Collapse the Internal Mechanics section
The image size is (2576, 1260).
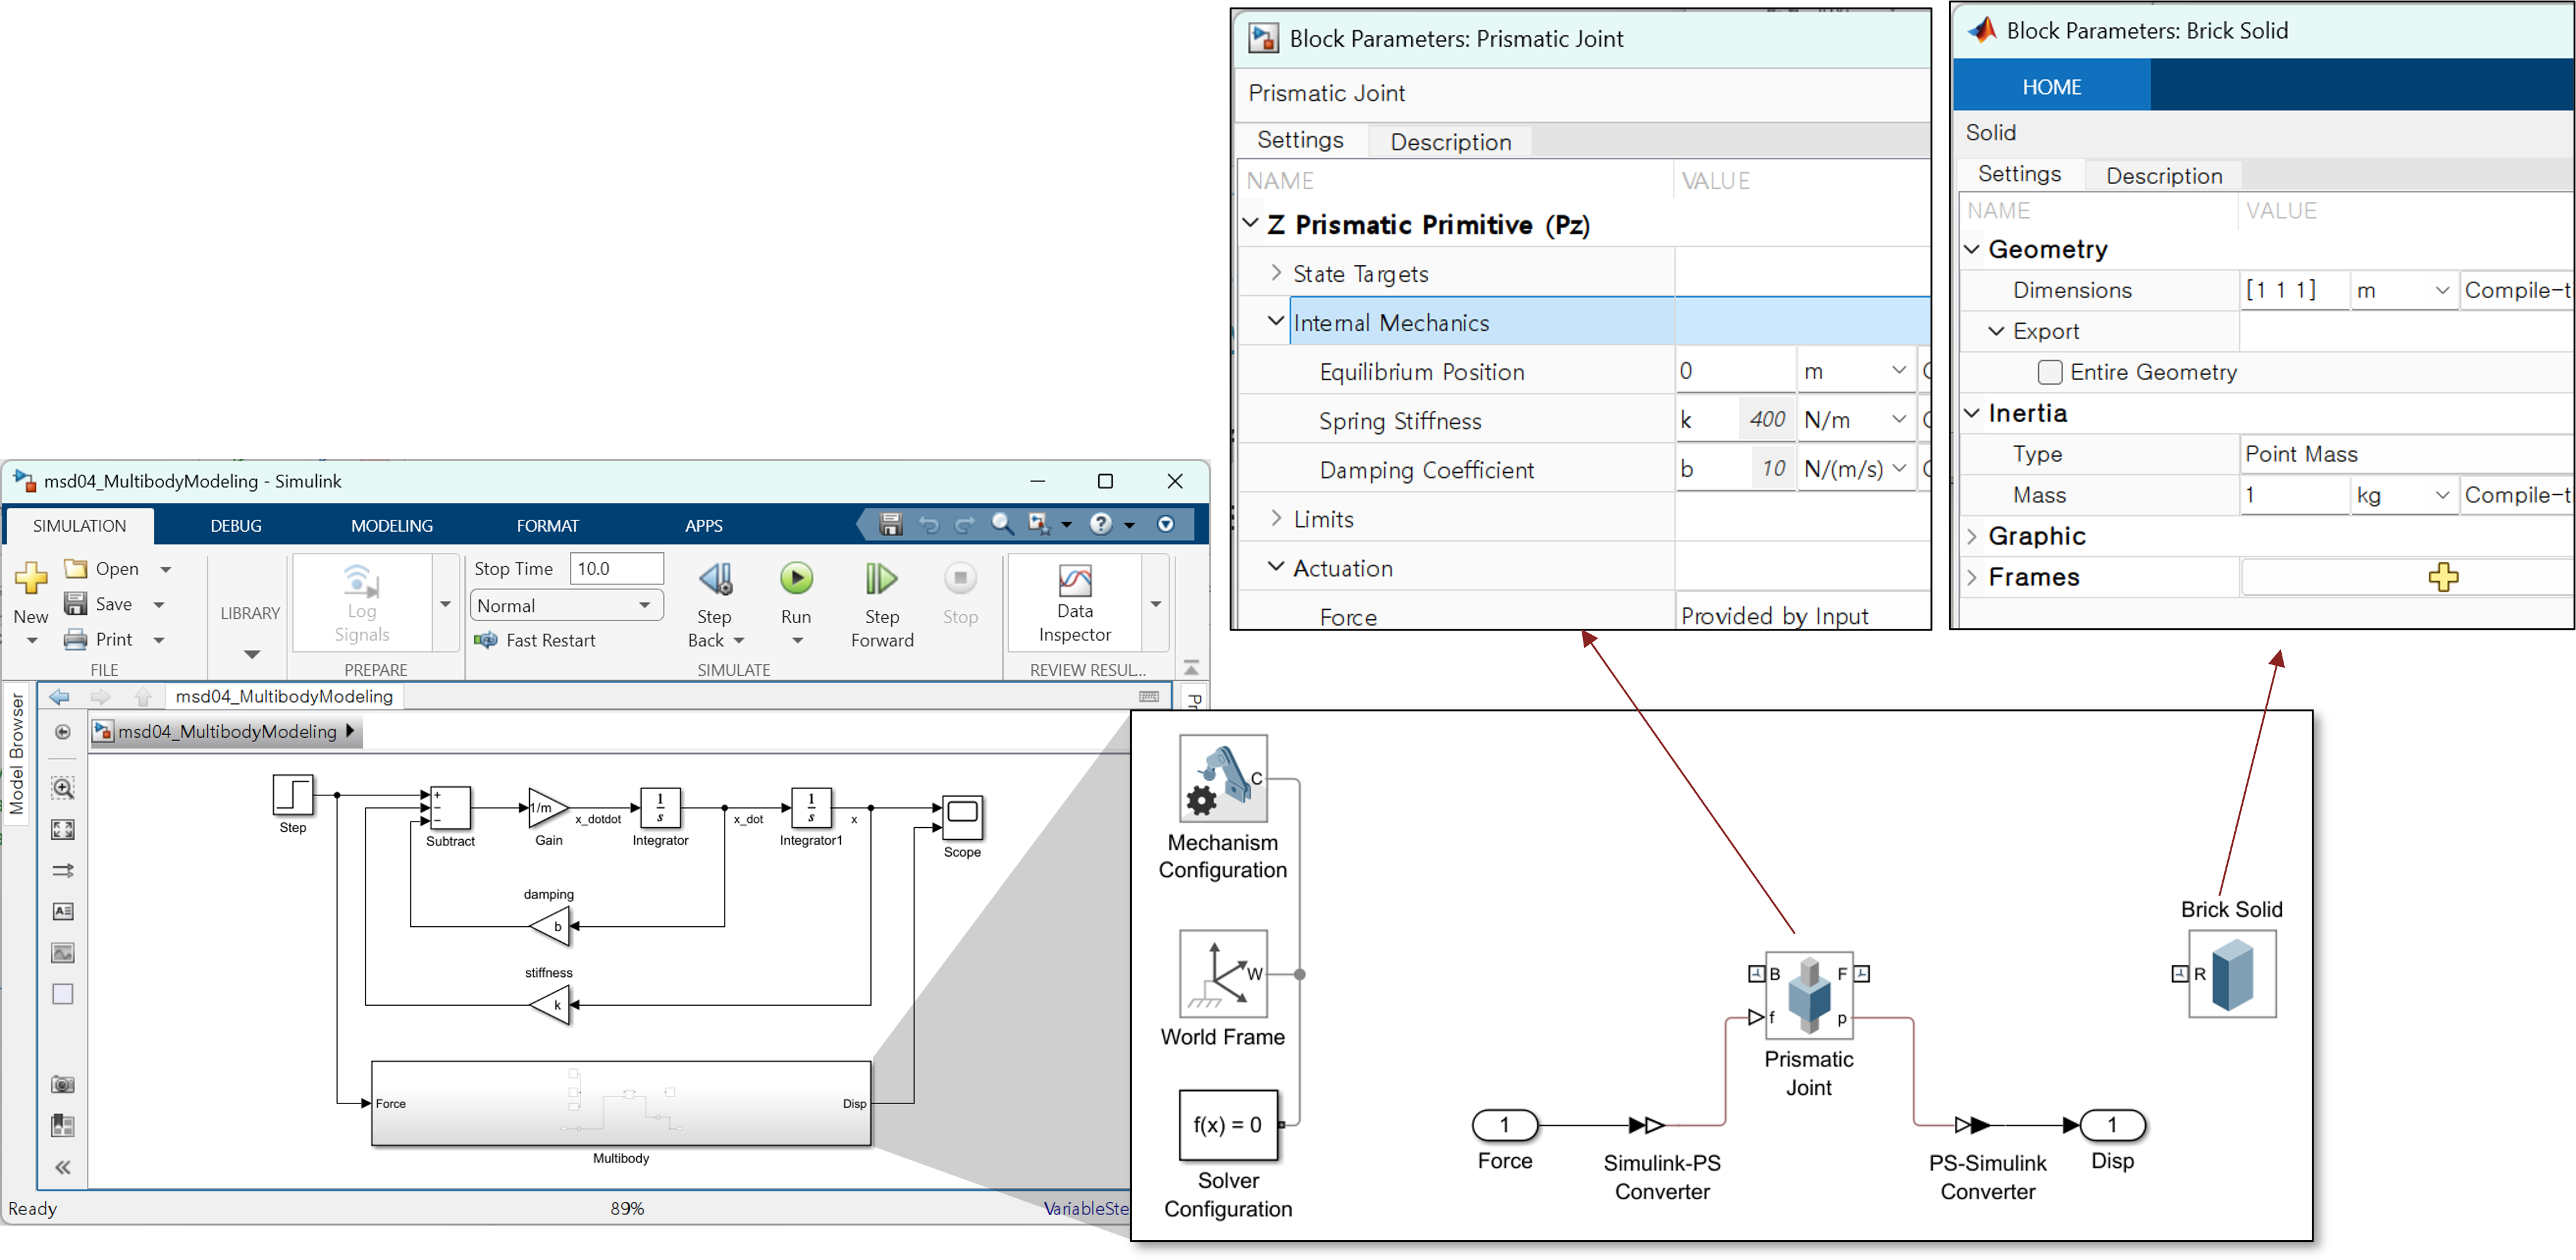1275,322
